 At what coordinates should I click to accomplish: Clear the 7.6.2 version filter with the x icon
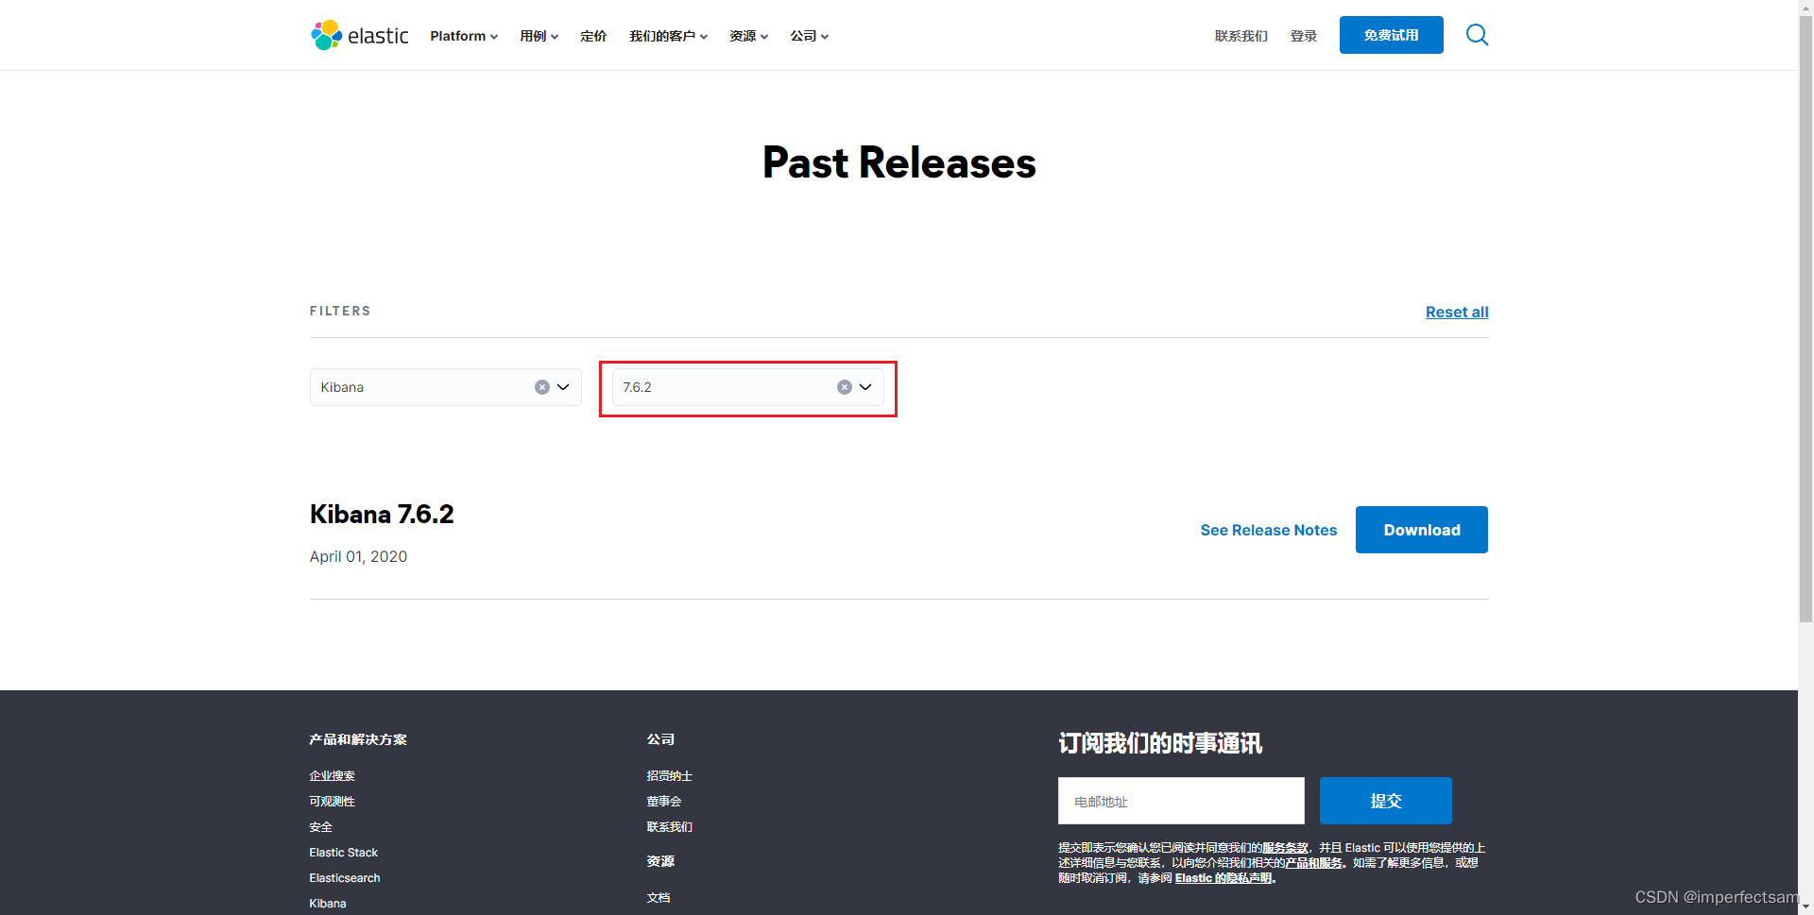tap(845, 387)
